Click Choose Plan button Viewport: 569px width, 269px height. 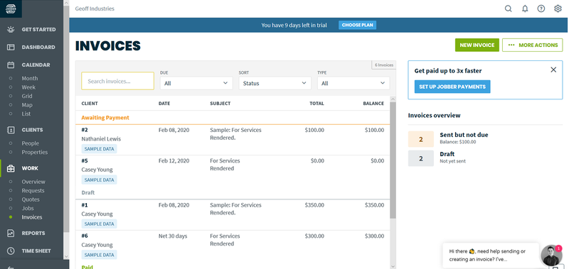click(x=358, y=25)
